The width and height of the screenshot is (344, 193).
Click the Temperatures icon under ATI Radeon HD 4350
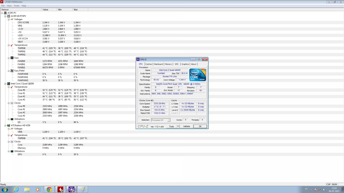tap(12, 135)
